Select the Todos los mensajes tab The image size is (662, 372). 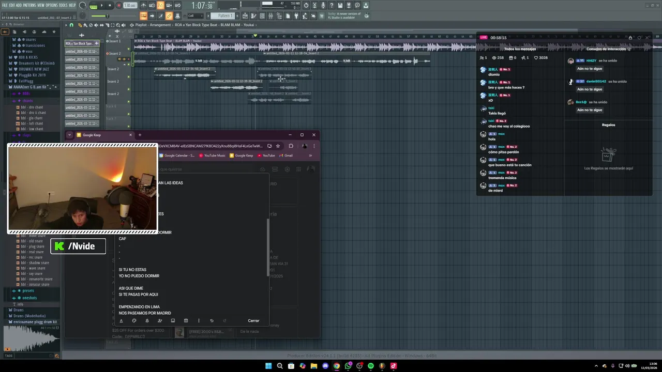520,49
